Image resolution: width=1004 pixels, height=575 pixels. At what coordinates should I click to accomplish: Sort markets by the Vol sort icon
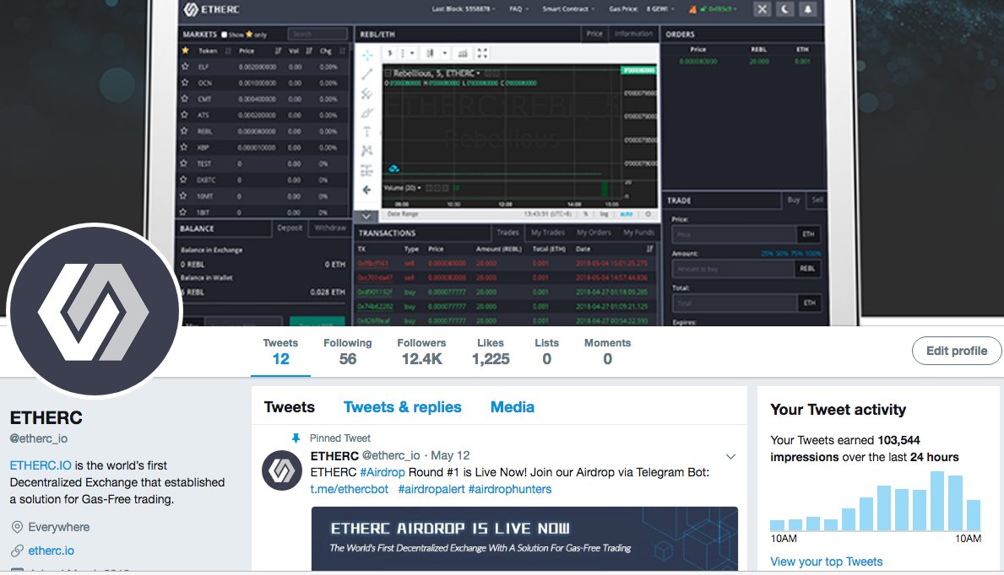(308, 51)
